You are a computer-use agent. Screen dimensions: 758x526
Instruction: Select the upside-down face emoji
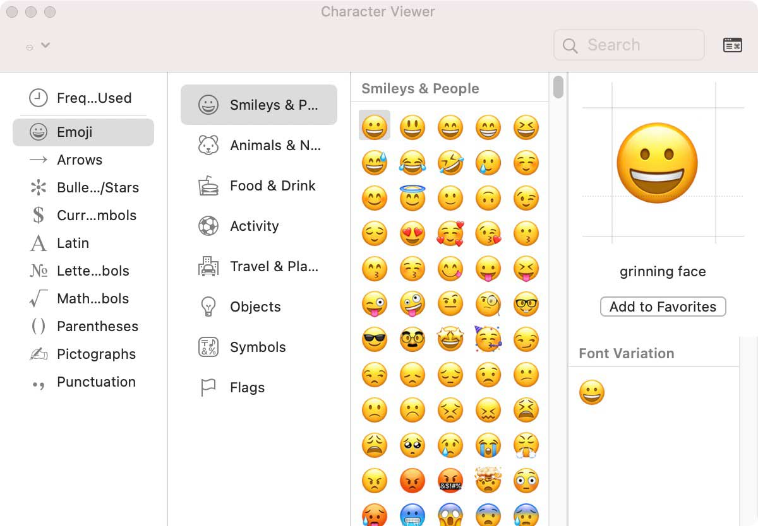tap(488, 199)
